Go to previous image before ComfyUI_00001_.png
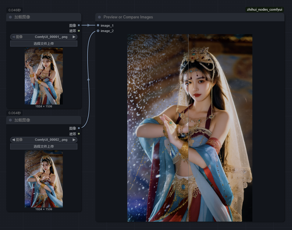 [13, 37]
